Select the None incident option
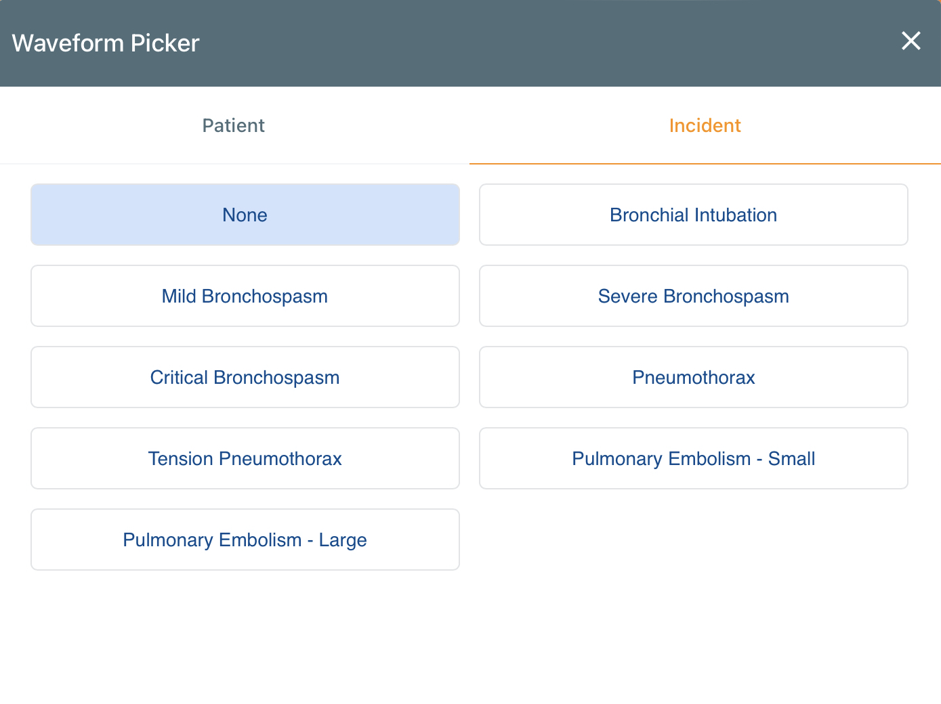This screenshot has width=941, height=704. tap(245, 215)
